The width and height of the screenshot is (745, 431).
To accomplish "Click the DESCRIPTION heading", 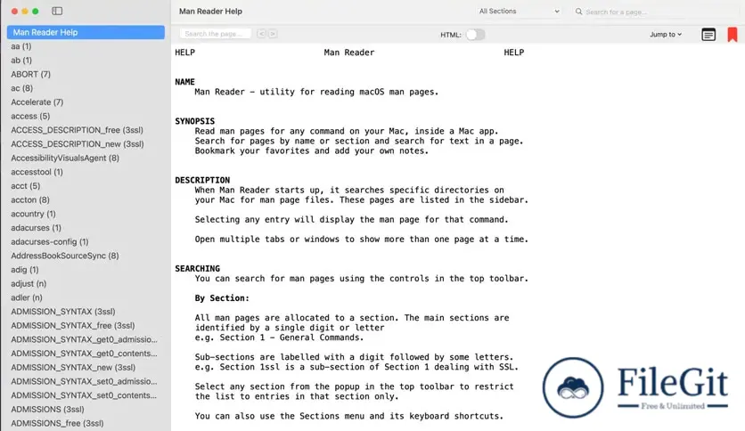I will pos(202,180).
